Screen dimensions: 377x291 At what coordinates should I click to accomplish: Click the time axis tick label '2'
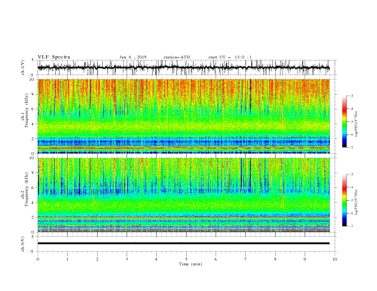pyautogui.click(x=97, y=259)
